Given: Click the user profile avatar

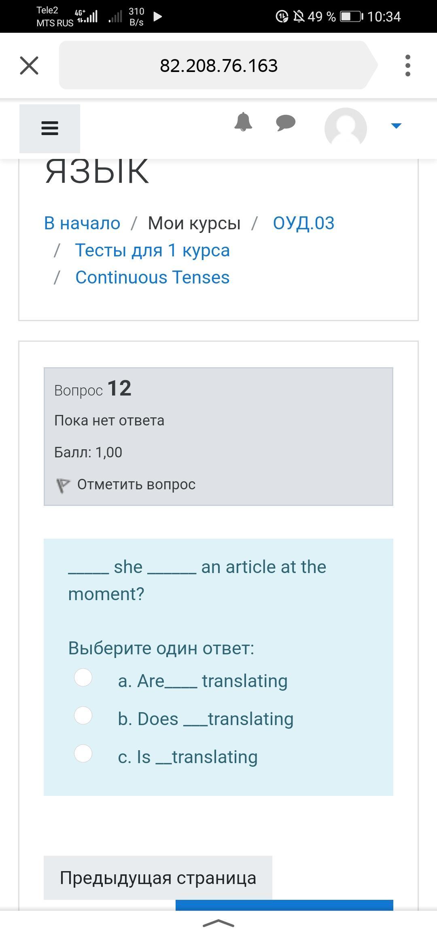Looking at the screenshot, I should pos(346,128).
